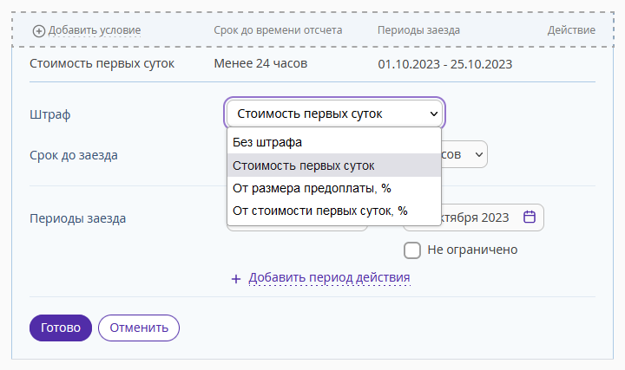Open the Добавить условие link
The width and height of the screenshot is (625, 370).
pos(95,30)
